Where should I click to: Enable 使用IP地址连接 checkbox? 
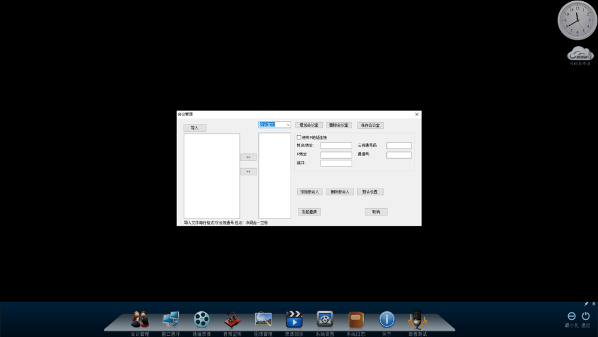click(299, 138)
